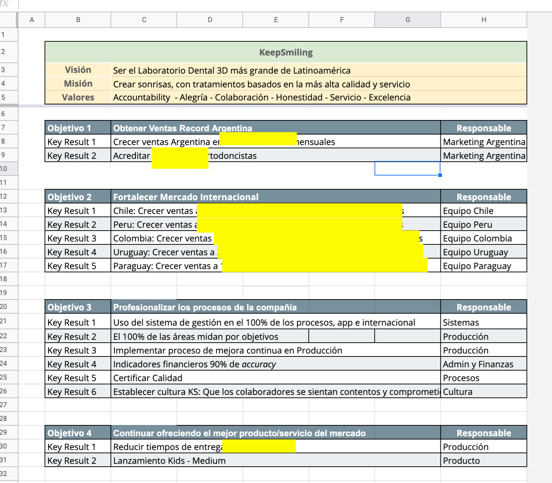Click the Equipo Uruguay cell

(484, 252)
